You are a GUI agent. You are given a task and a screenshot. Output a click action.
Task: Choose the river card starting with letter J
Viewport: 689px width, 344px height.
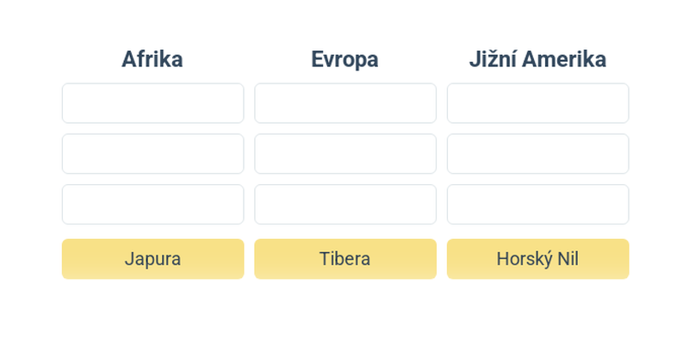click(153, 259)
